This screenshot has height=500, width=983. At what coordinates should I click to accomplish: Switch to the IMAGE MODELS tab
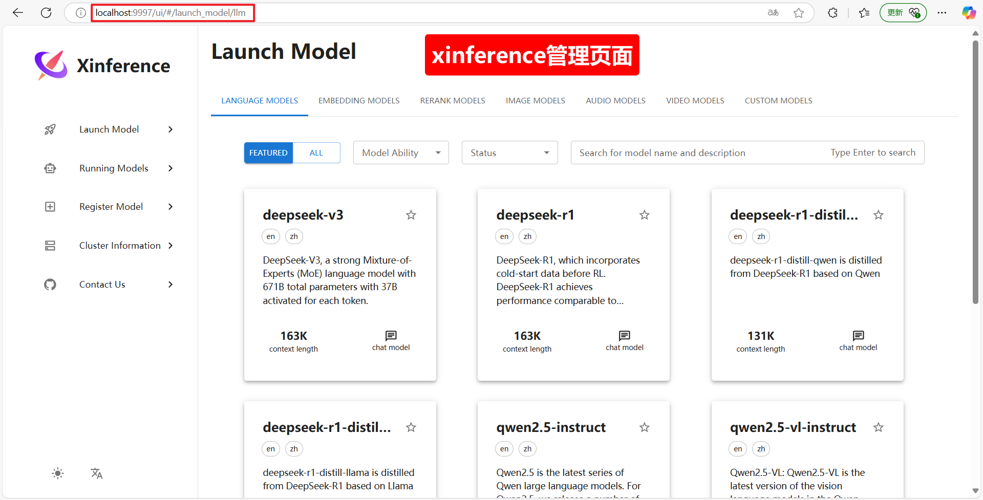pos(536,101)
